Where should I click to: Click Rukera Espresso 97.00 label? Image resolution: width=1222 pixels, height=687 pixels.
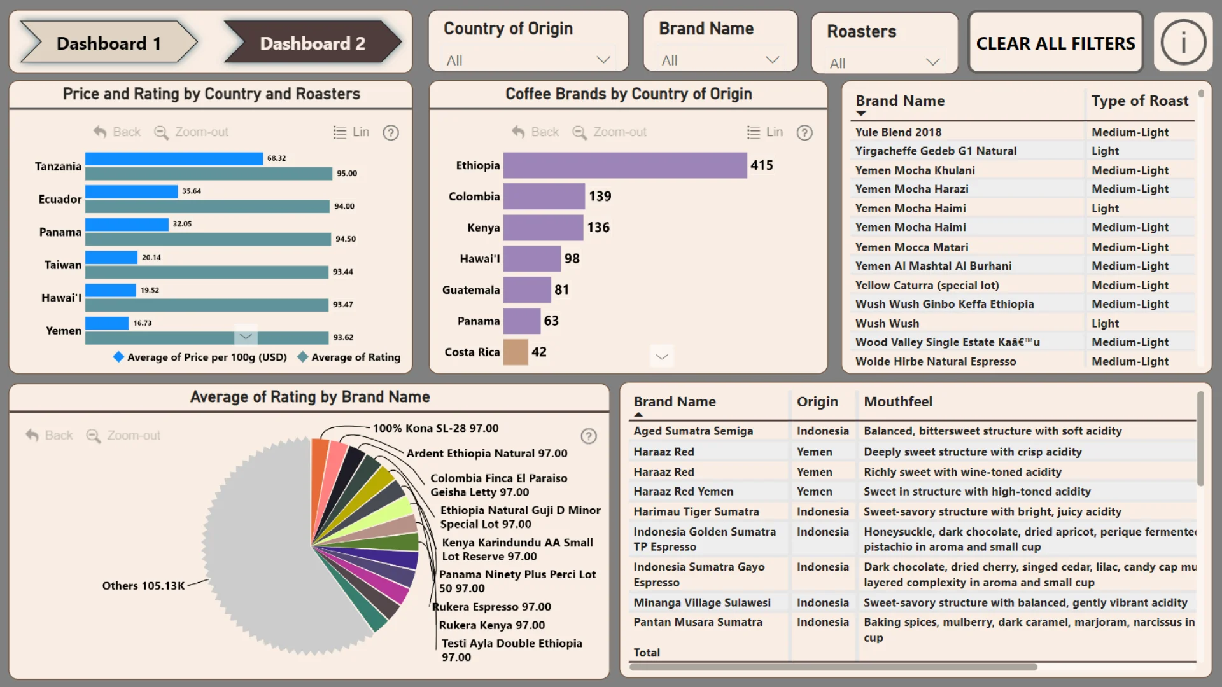[492, 607]
